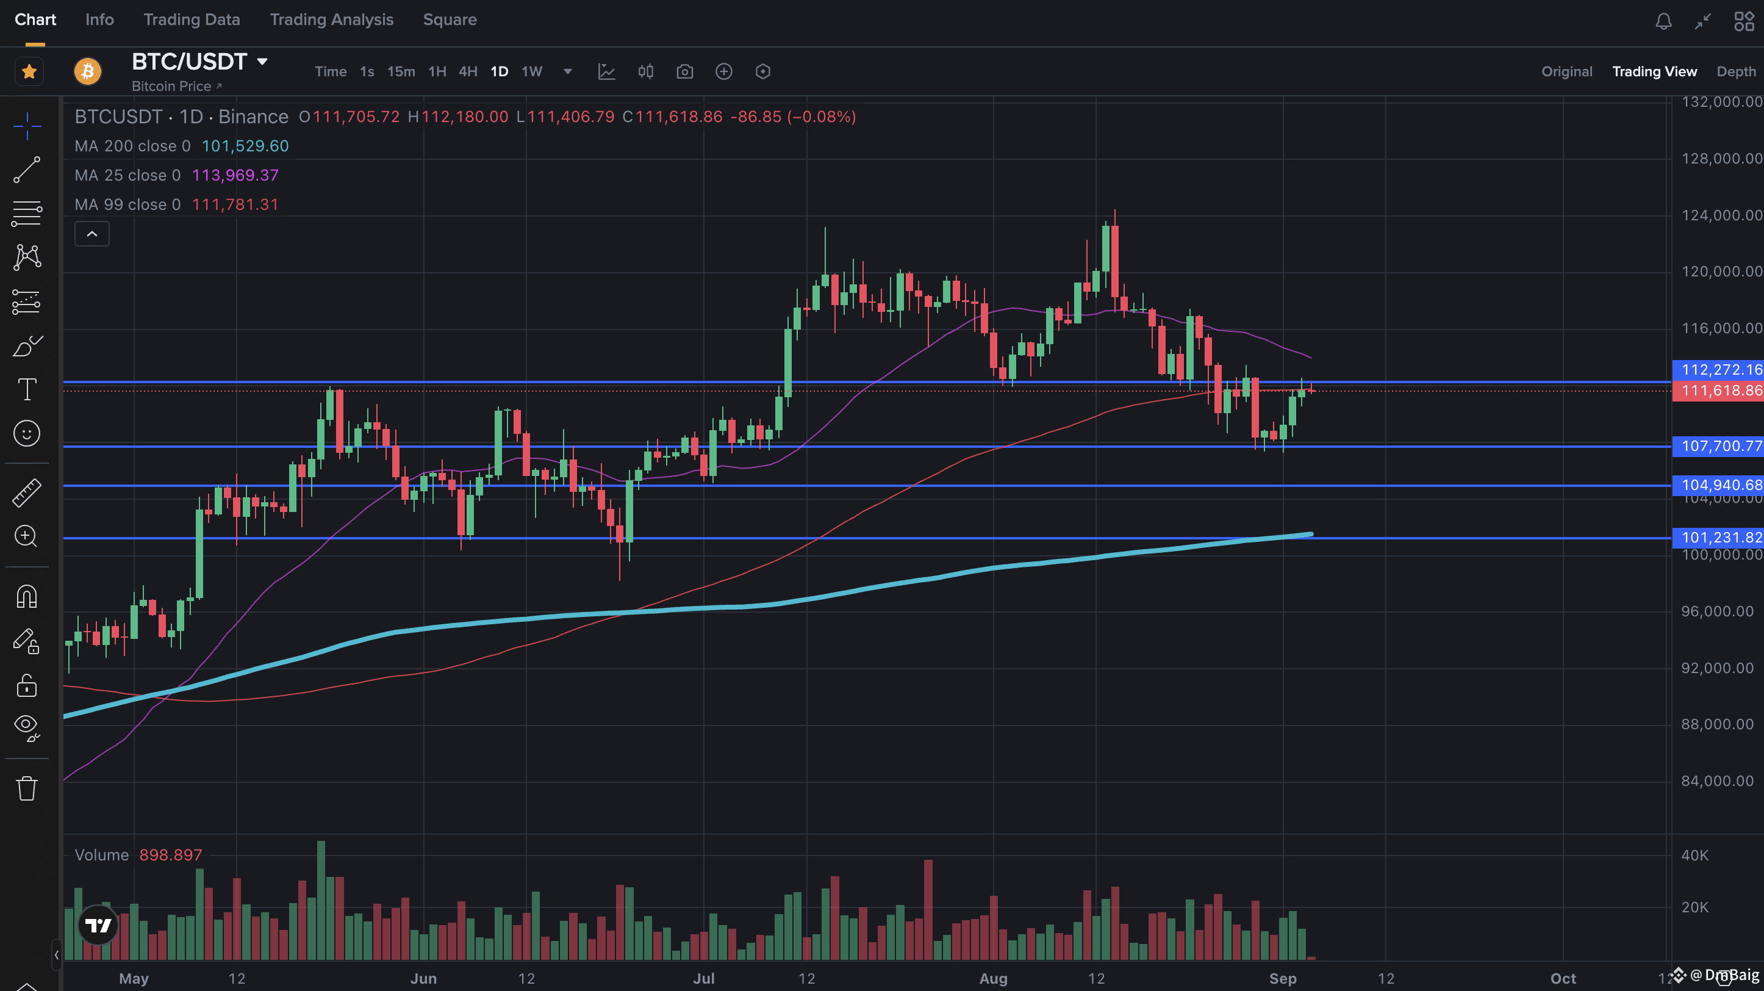Screen dimensions: 1764x991
Task: Open chart settings hexagon icon
Action: 763,71
